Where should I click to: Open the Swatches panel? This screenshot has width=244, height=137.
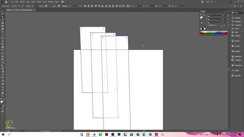236,36
